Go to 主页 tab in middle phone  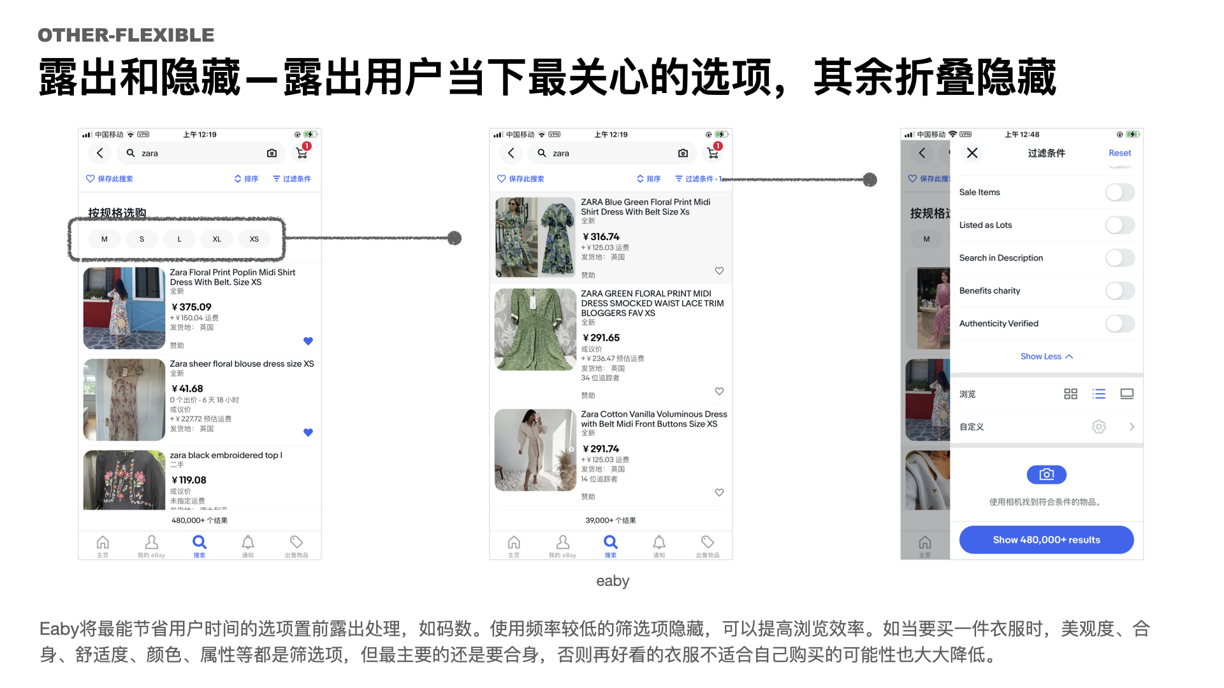pos(514,546)
